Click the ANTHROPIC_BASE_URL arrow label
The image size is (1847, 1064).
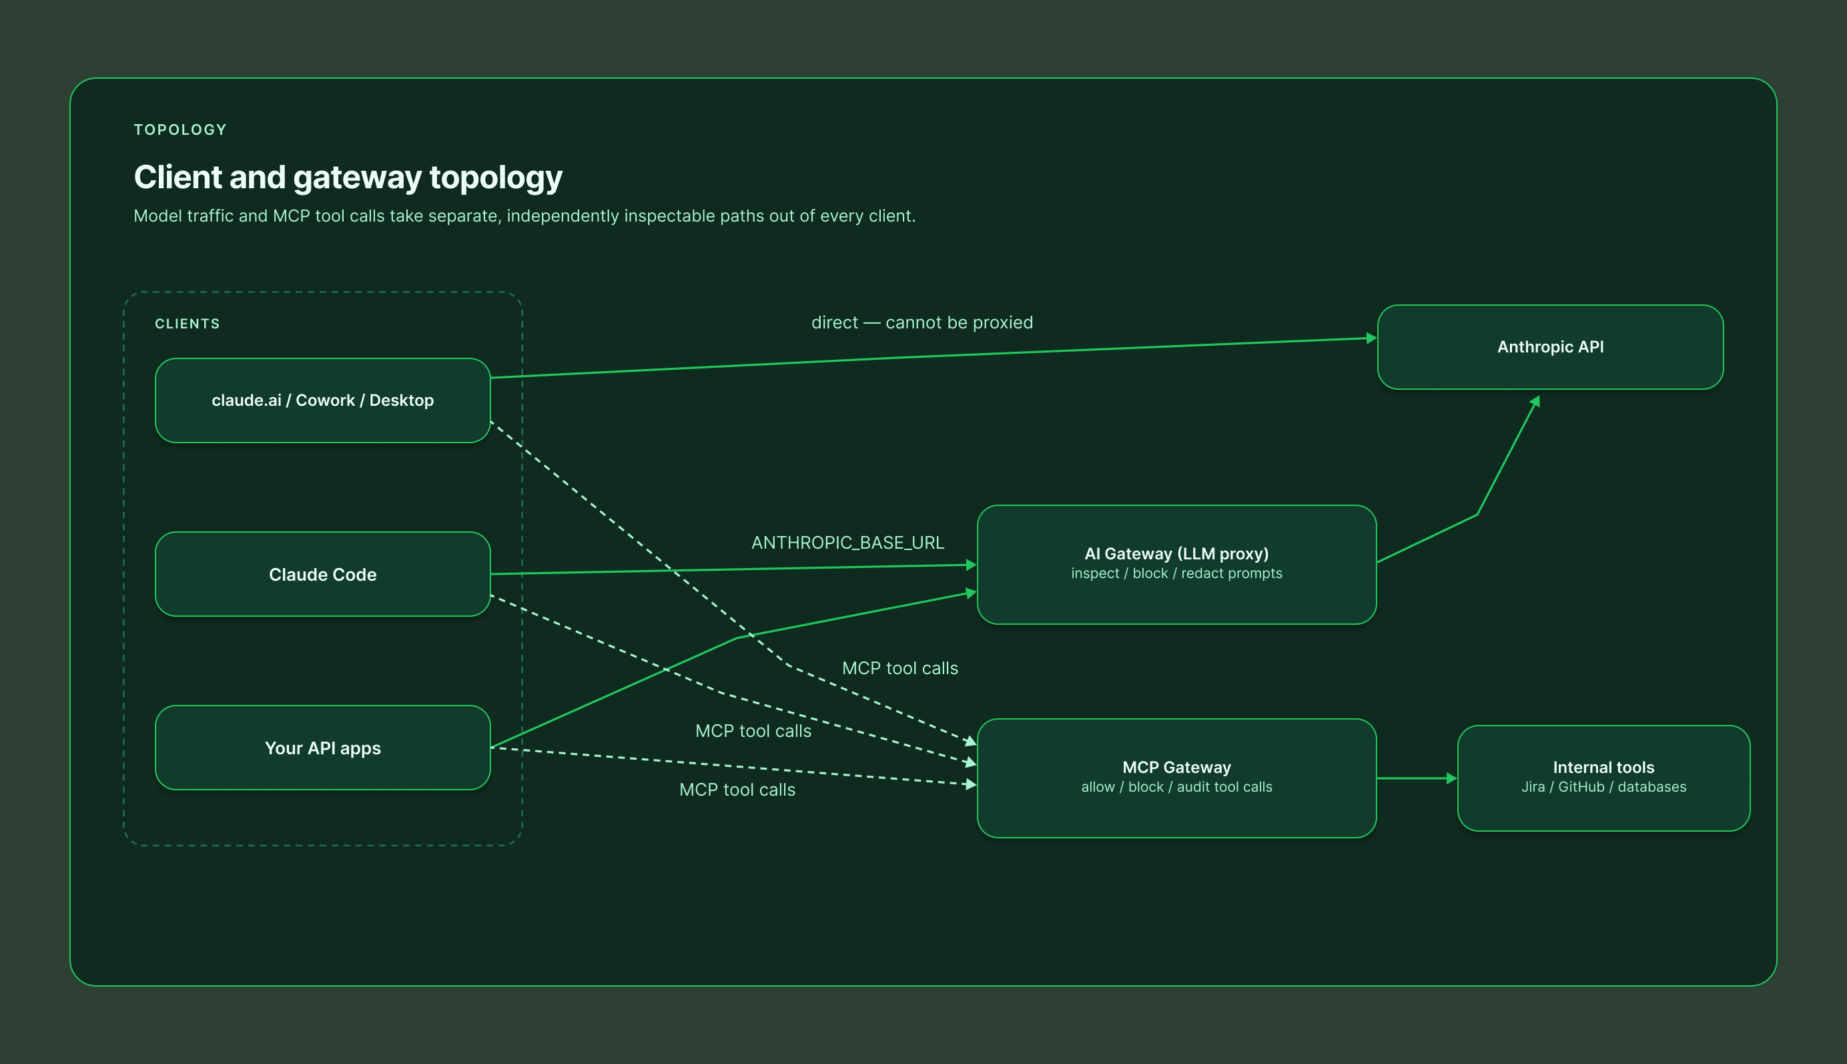pyautogui.click(x=847, y=543)
